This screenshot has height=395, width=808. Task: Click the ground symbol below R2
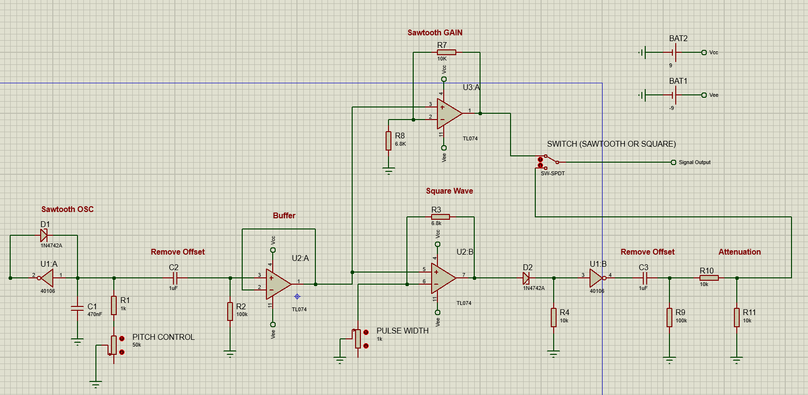(x=230, y=354)
